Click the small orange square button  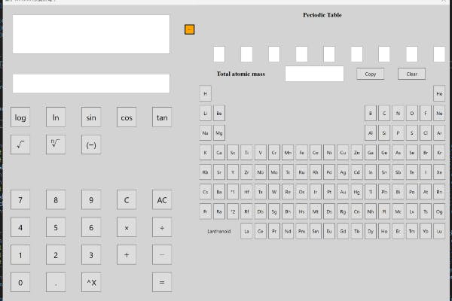[x=189, y=29]
